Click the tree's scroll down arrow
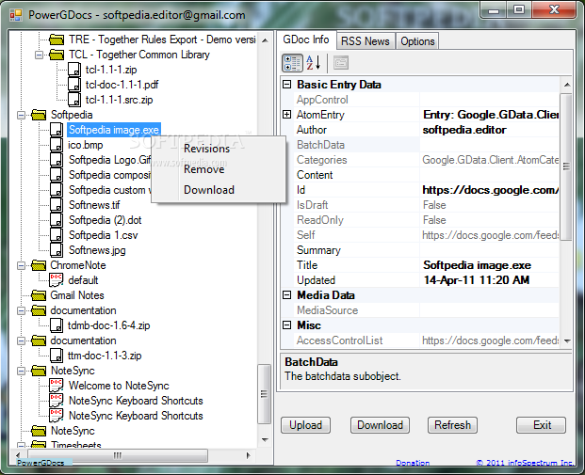This screenshot has width=585, height=475. click(265, 440)
